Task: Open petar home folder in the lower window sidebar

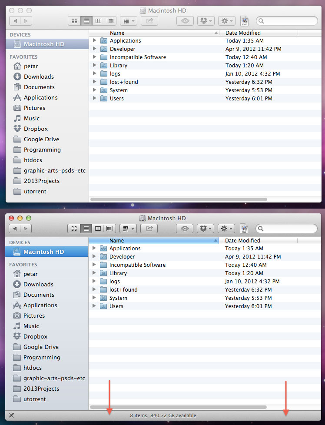Action: [x=46, y=274]
